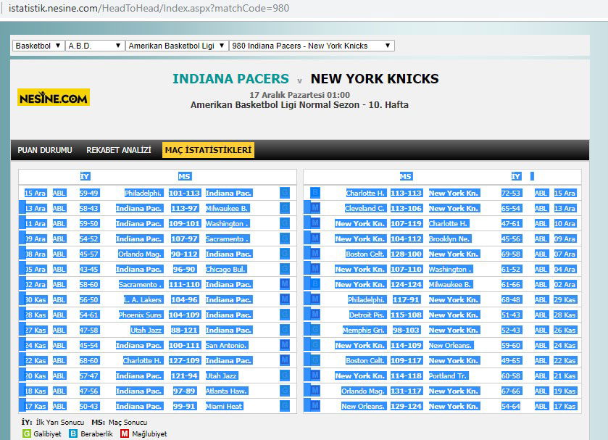Click Portland Tr. team name

coord(449,375)
